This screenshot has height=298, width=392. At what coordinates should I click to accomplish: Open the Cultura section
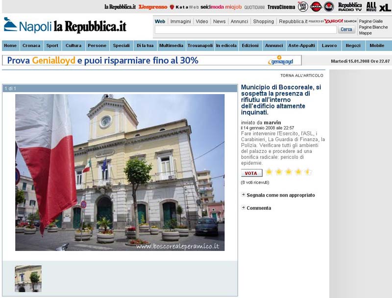point(73,46)
